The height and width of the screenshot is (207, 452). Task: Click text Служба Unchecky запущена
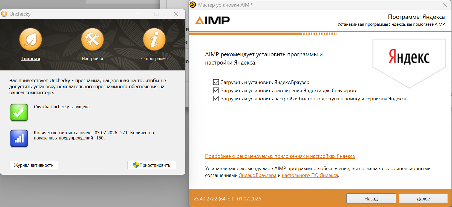coord(62,107)
